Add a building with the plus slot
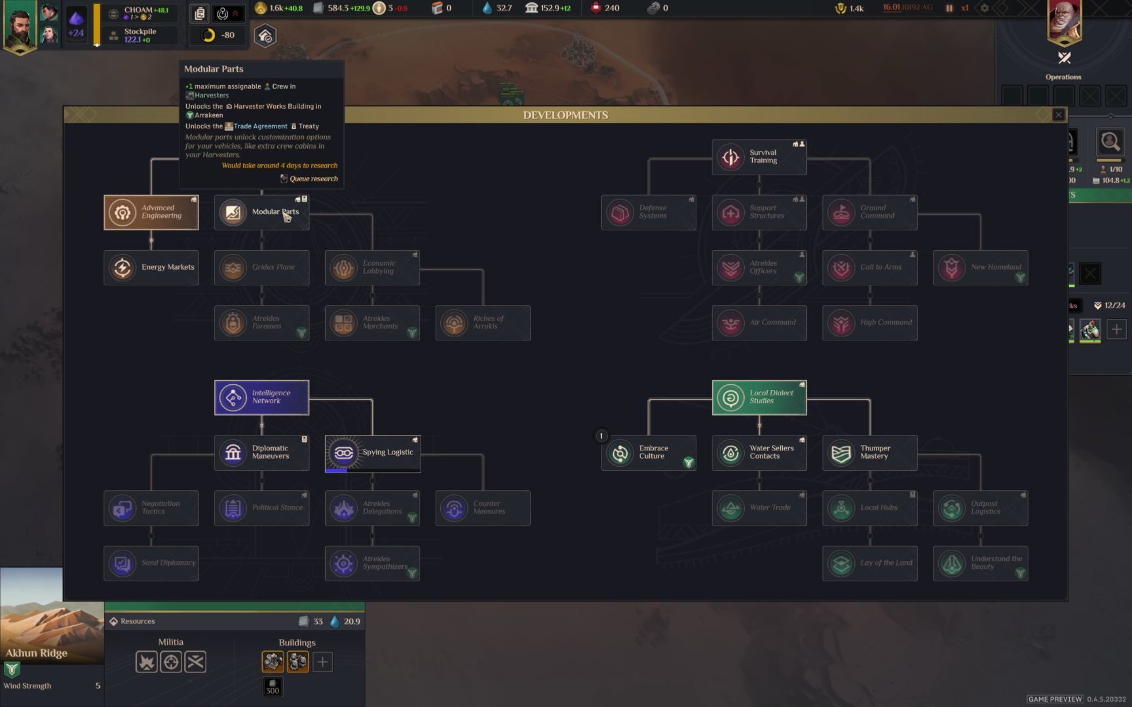Screen dimensions: 1132x707 coord(322,662)
